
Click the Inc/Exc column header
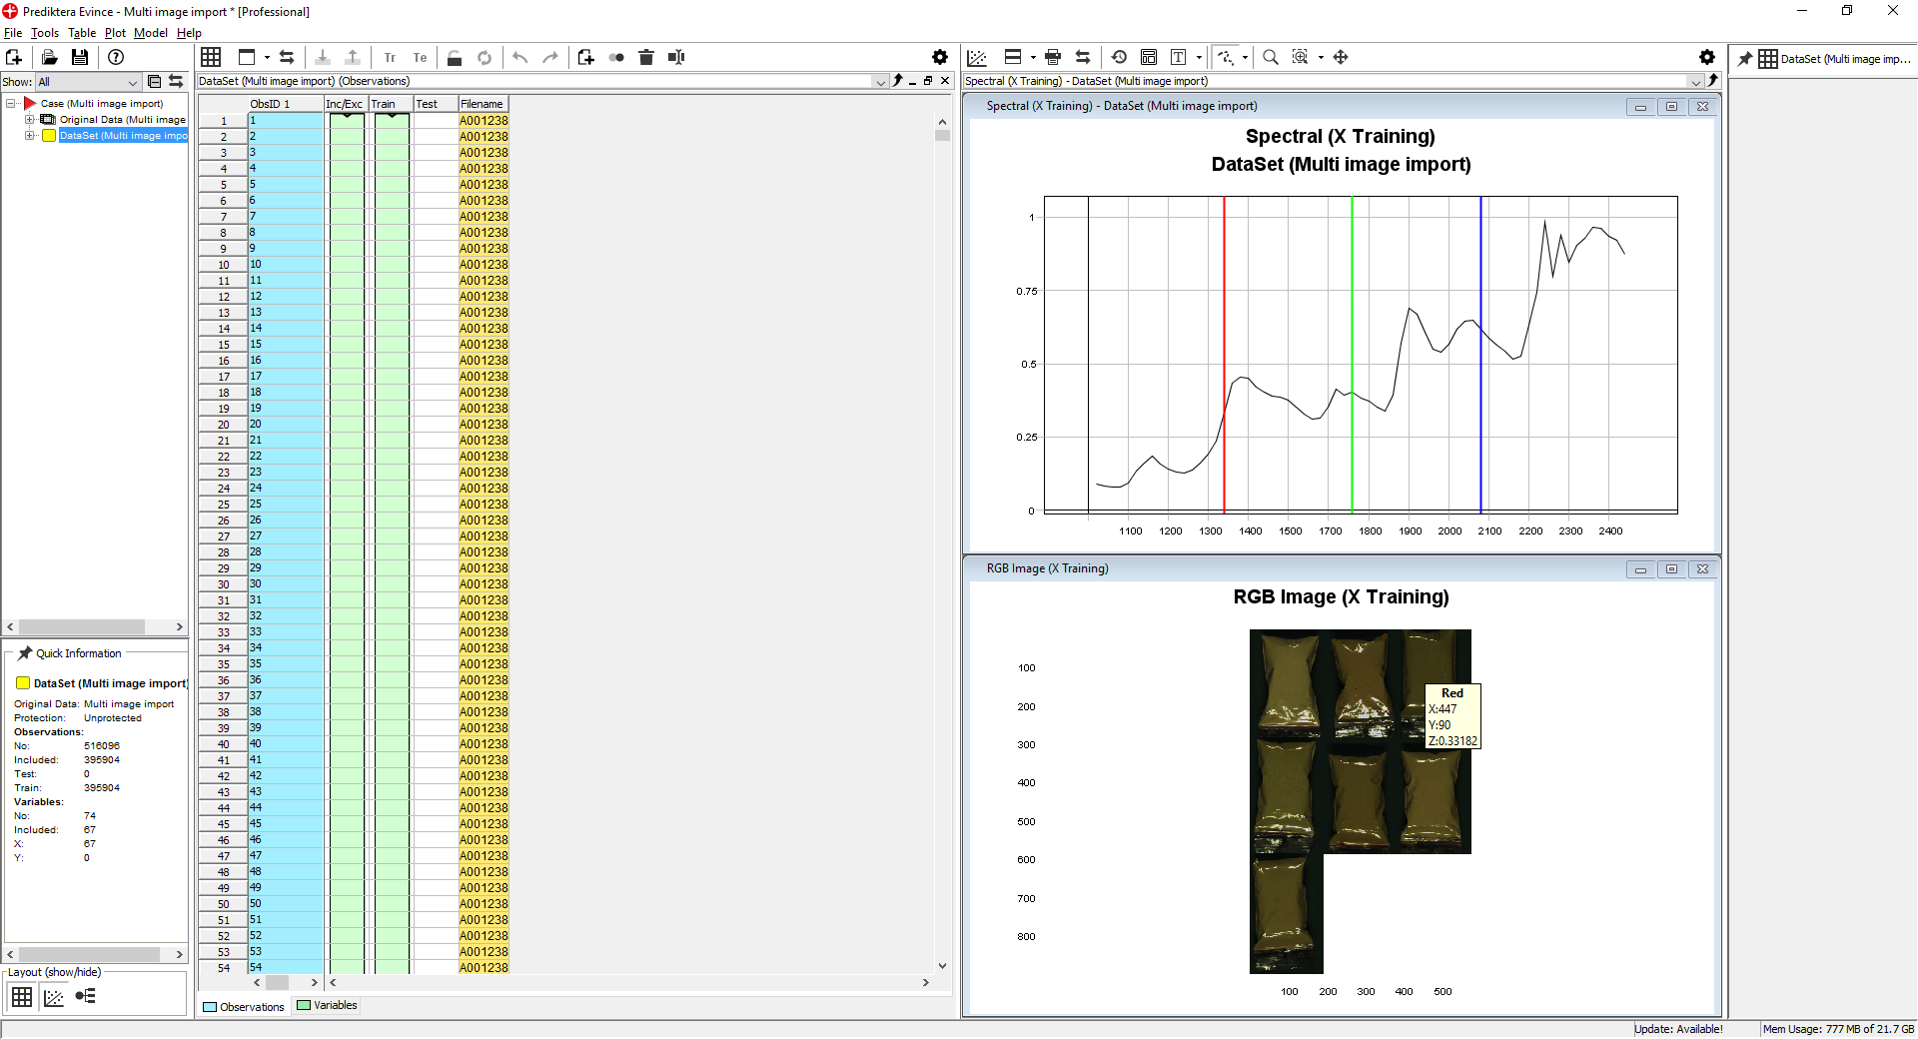[345, 104]
